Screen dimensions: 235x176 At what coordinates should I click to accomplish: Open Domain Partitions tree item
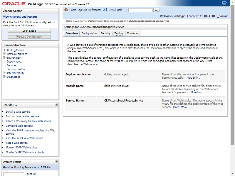point(17,54)
